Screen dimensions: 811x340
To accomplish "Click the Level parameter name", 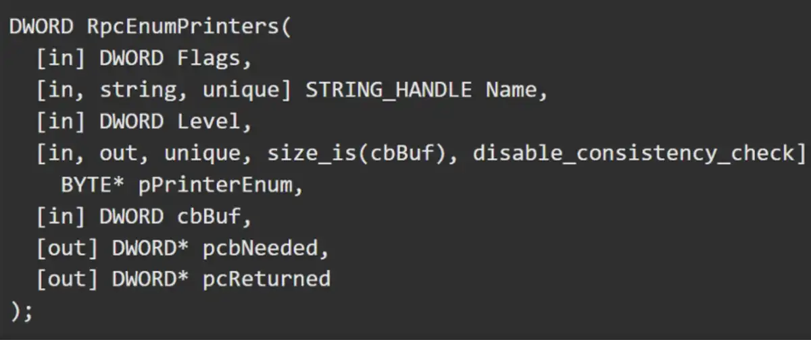I will [x=209, y=122].
